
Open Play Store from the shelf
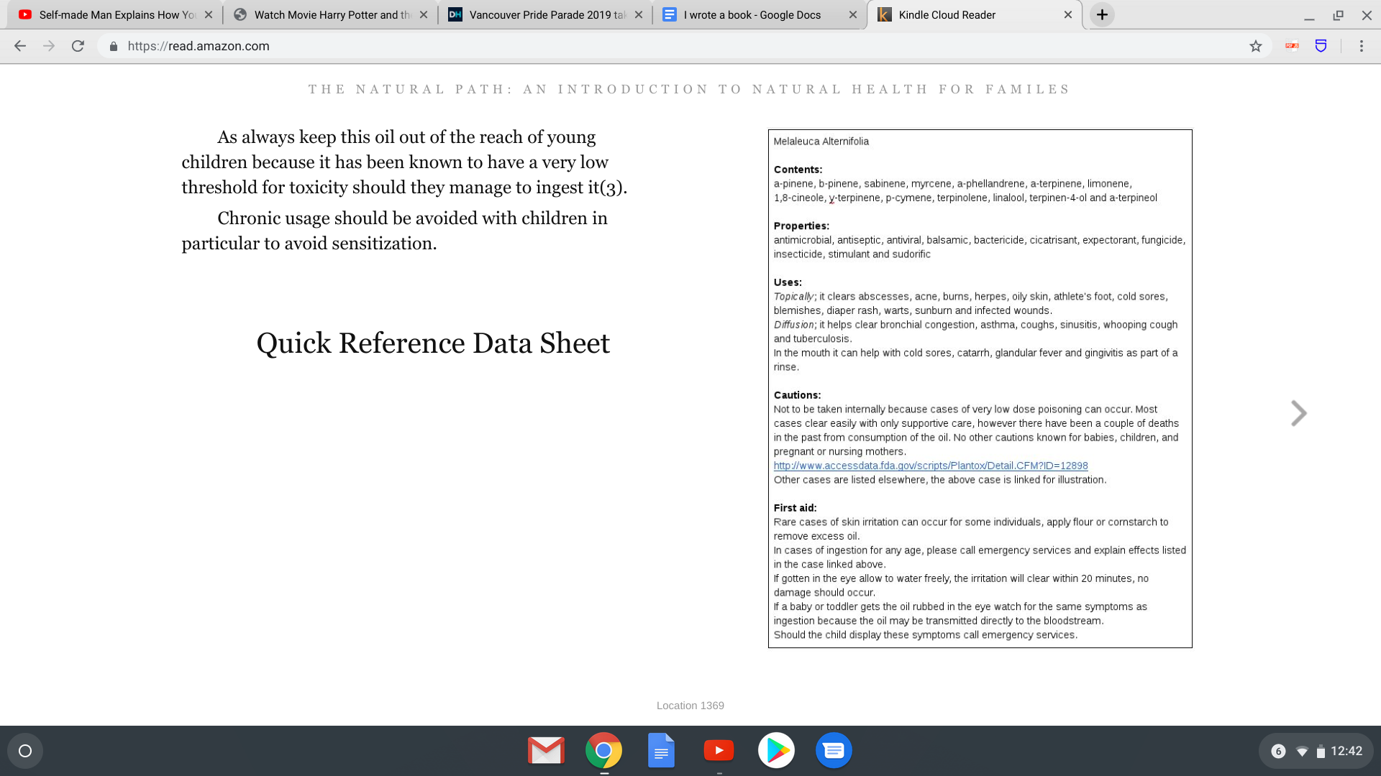pyautogui.click(x=776, y=751)
